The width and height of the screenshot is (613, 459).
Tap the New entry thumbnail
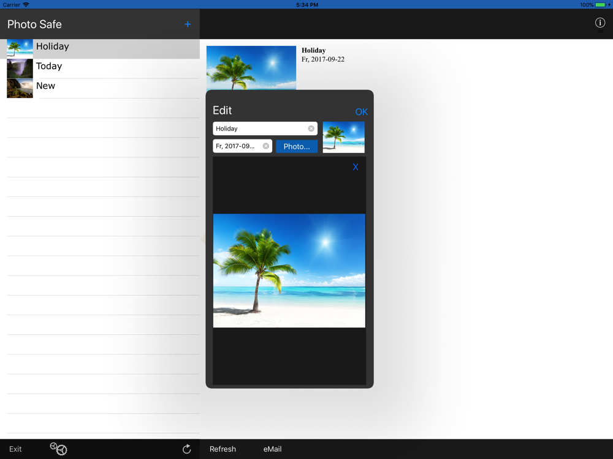tap(20, 88)
